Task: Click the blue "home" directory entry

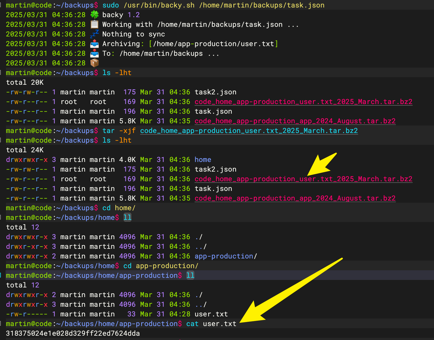Action: [x=203, y=160]
